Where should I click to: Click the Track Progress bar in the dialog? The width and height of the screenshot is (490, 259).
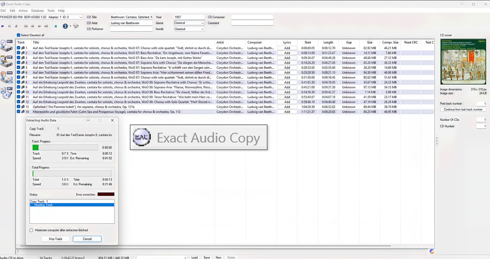click(65, 147)
